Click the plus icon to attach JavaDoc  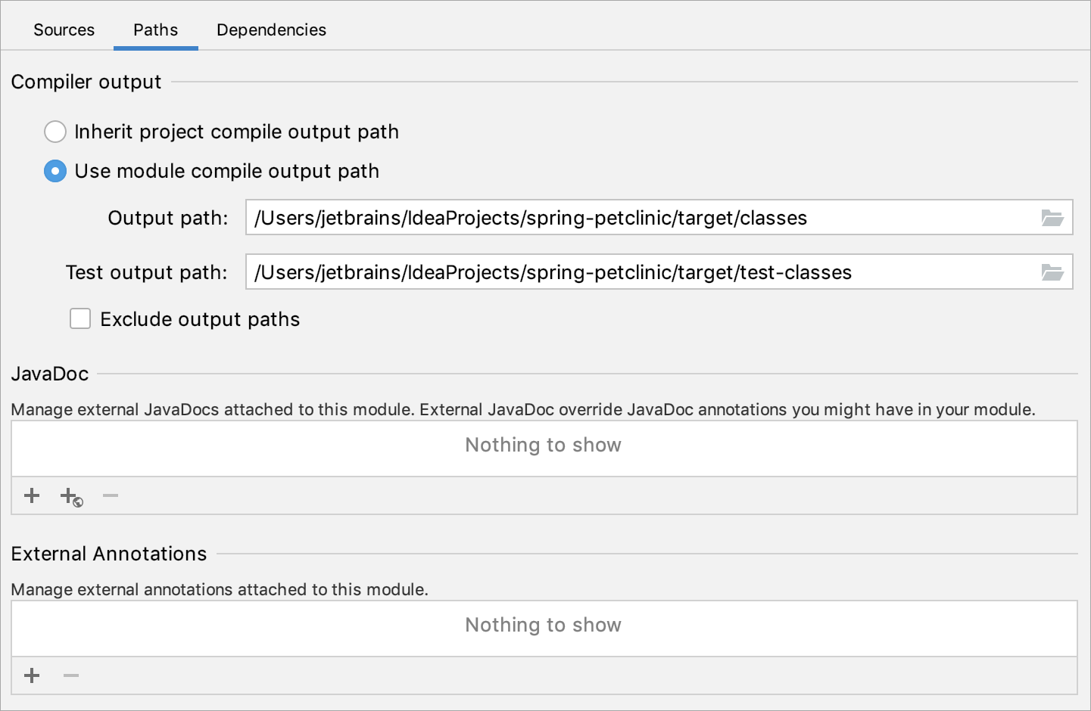pyautogui.click(x=32, y=495)
